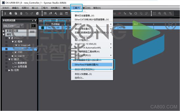Click the Cut scissors toolbar icon
The width and height of the screenshot is (180, 111).
5,13
